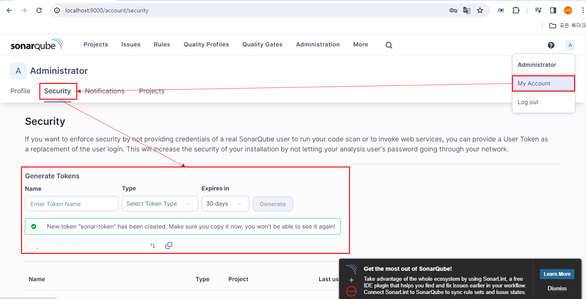Select the Security tab
The height and width of the screenshot is (299, 586).
pyautogui.click(x=57, y=91)
